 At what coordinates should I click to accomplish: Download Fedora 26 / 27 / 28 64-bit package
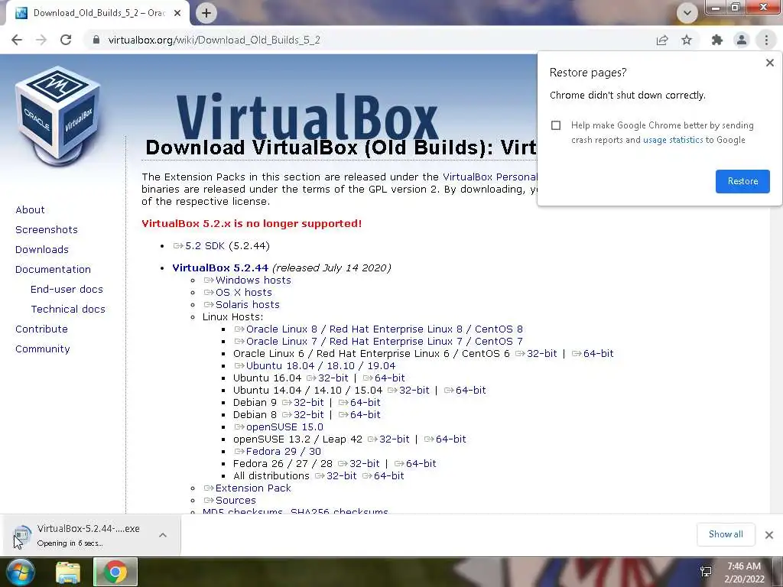(415, 464)
